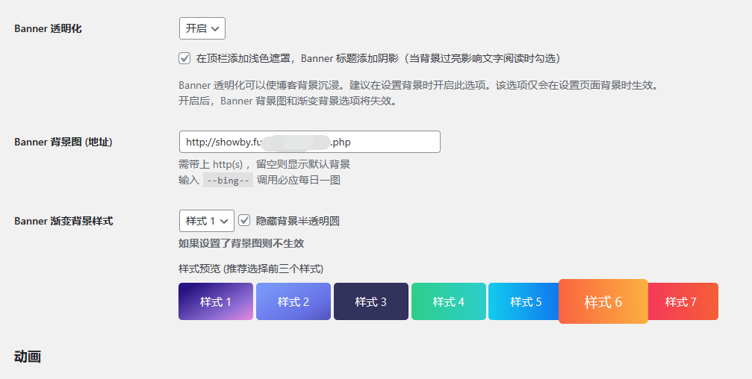Viewport: 752px width, 379px height.
Task: Select the 样式 1 purple gradient swatch
Action: [x=215, y=301]
